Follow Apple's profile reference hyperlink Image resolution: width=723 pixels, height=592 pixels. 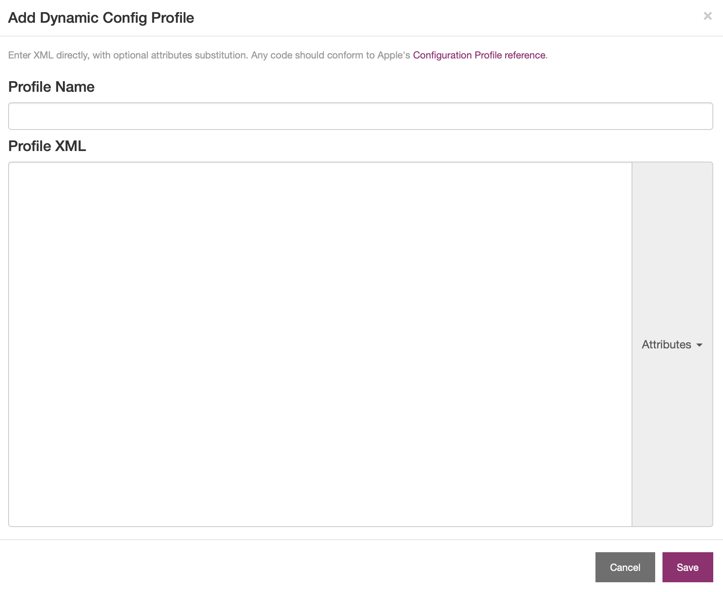pyautogui.click(x=479, y=55)
